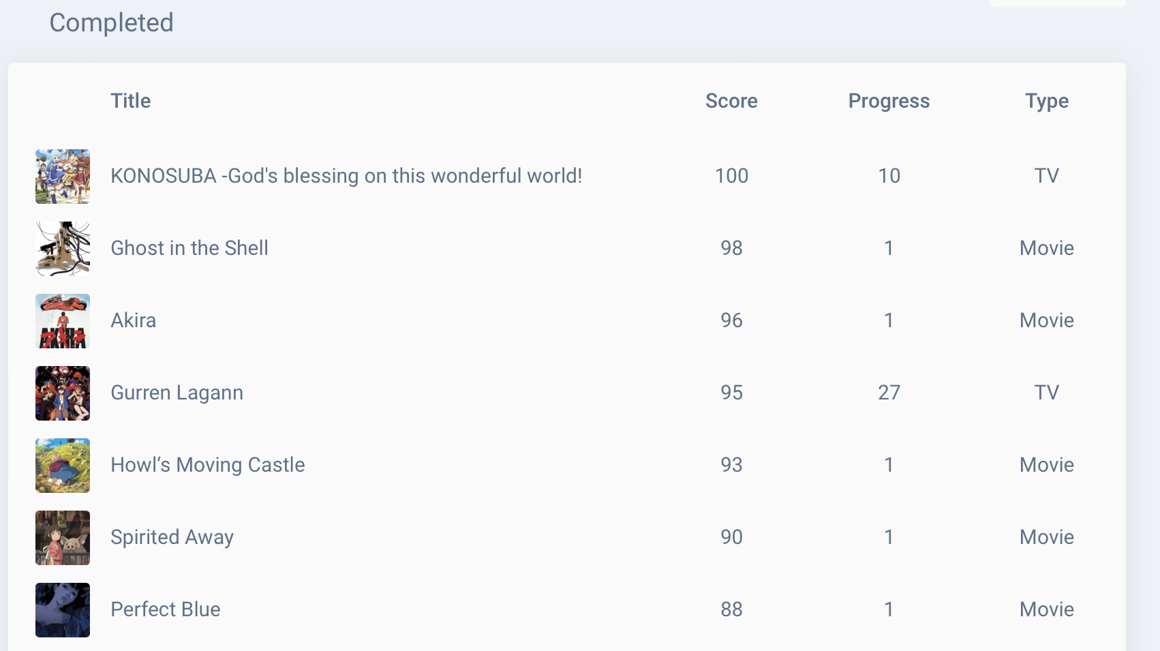Open the Ghost in the Shell title link

click(x=189, y=248)
